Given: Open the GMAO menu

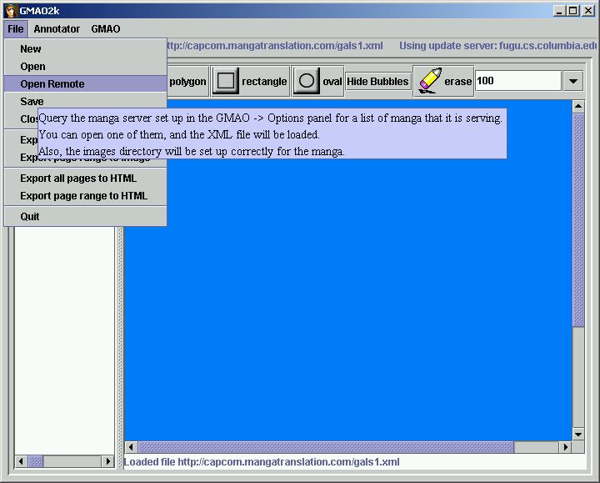Looking at the screenshot, I should (106, 28).
